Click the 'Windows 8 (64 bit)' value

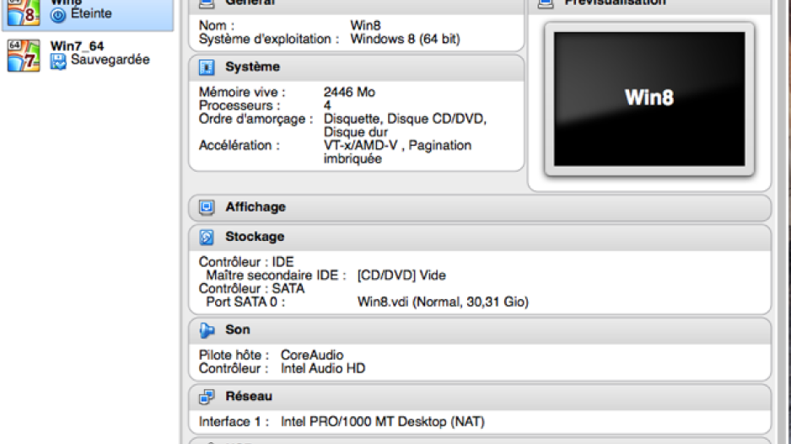point(405,40)
